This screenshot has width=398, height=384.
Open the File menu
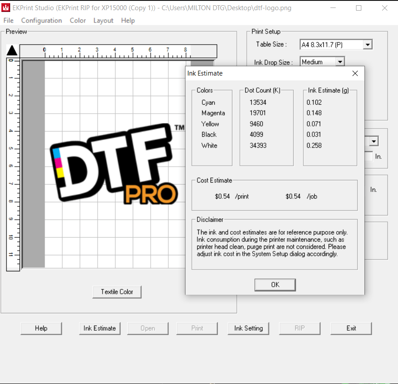point(8,20)
